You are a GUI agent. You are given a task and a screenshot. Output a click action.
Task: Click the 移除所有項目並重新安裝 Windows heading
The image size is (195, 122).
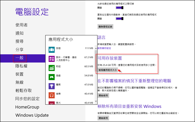pyautogui.click(x=129, y=106)
